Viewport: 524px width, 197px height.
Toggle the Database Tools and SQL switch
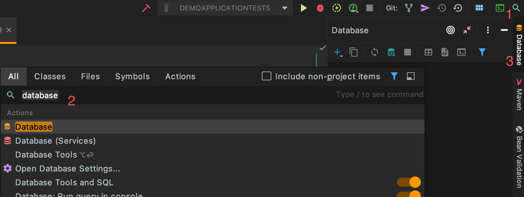(409, 182)
